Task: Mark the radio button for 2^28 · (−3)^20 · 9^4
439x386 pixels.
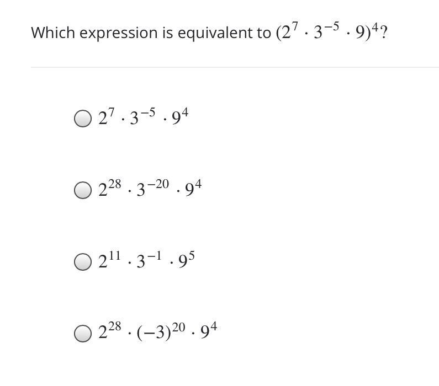Action: (x=82, y=334)
